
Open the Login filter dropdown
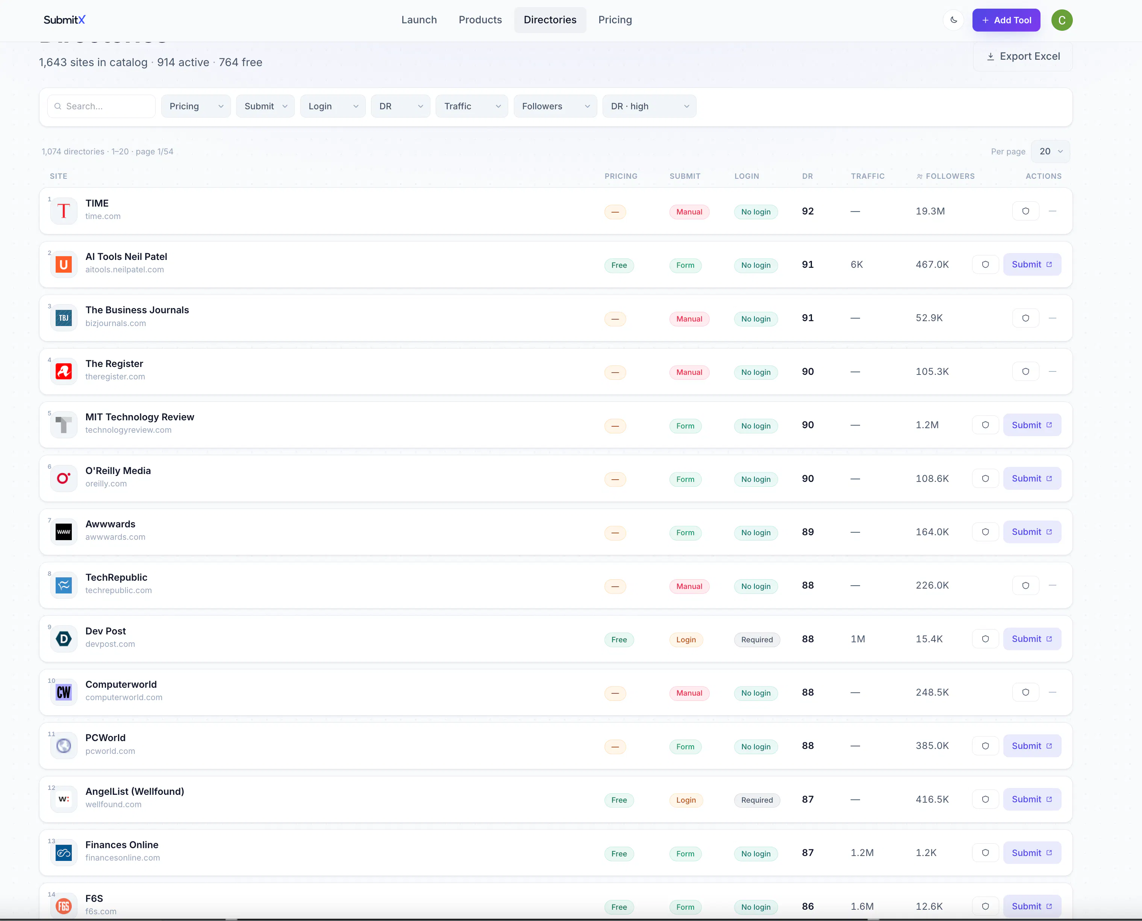pos(333,106)
